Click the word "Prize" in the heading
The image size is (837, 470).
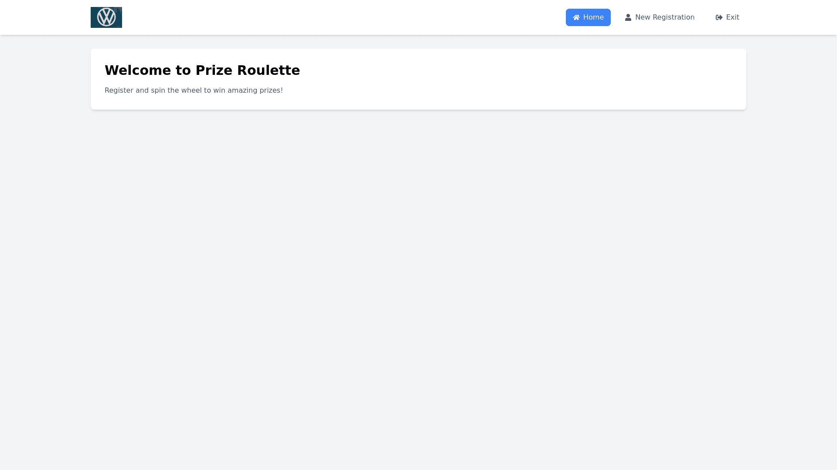[214, 70]
